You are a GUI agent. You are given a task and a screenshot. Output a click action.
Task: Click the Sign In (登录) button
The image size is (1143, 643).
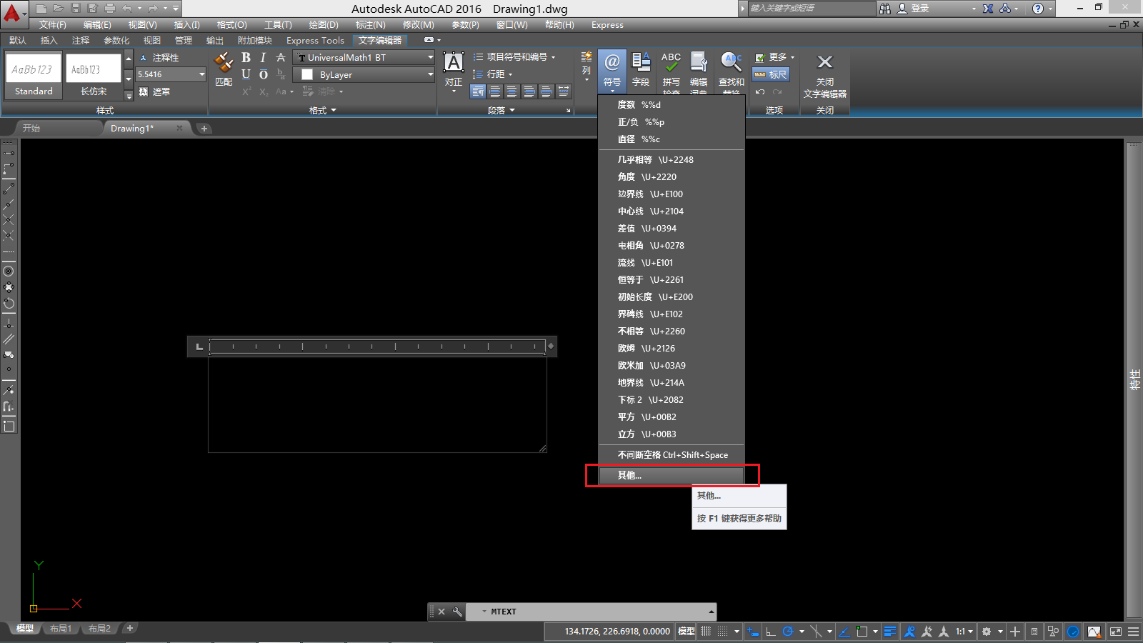tap(913, 9)
